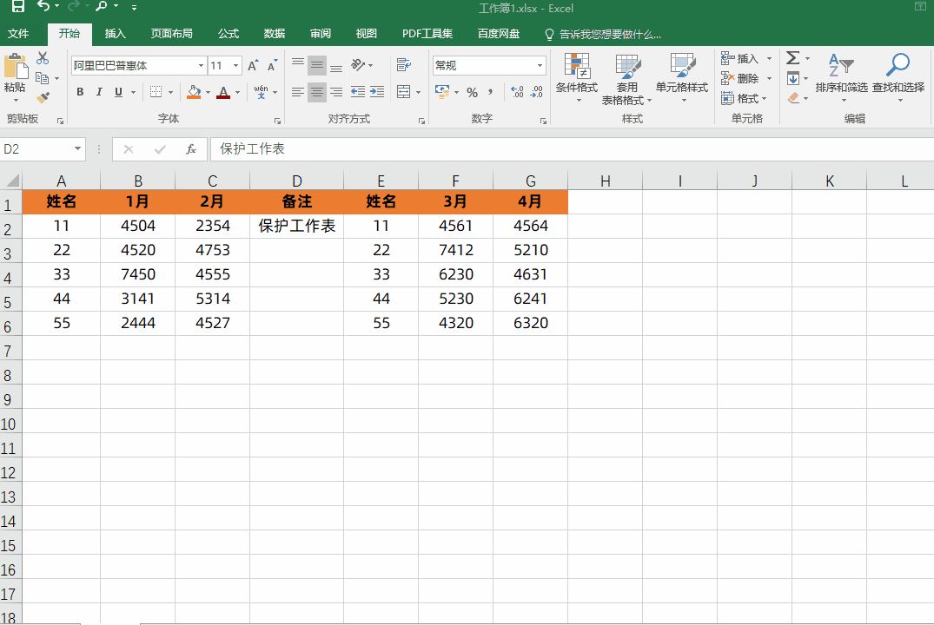Click the Cut scissors icon
Viewport: 934px width, 625px height.
click(x=43, y=58)
